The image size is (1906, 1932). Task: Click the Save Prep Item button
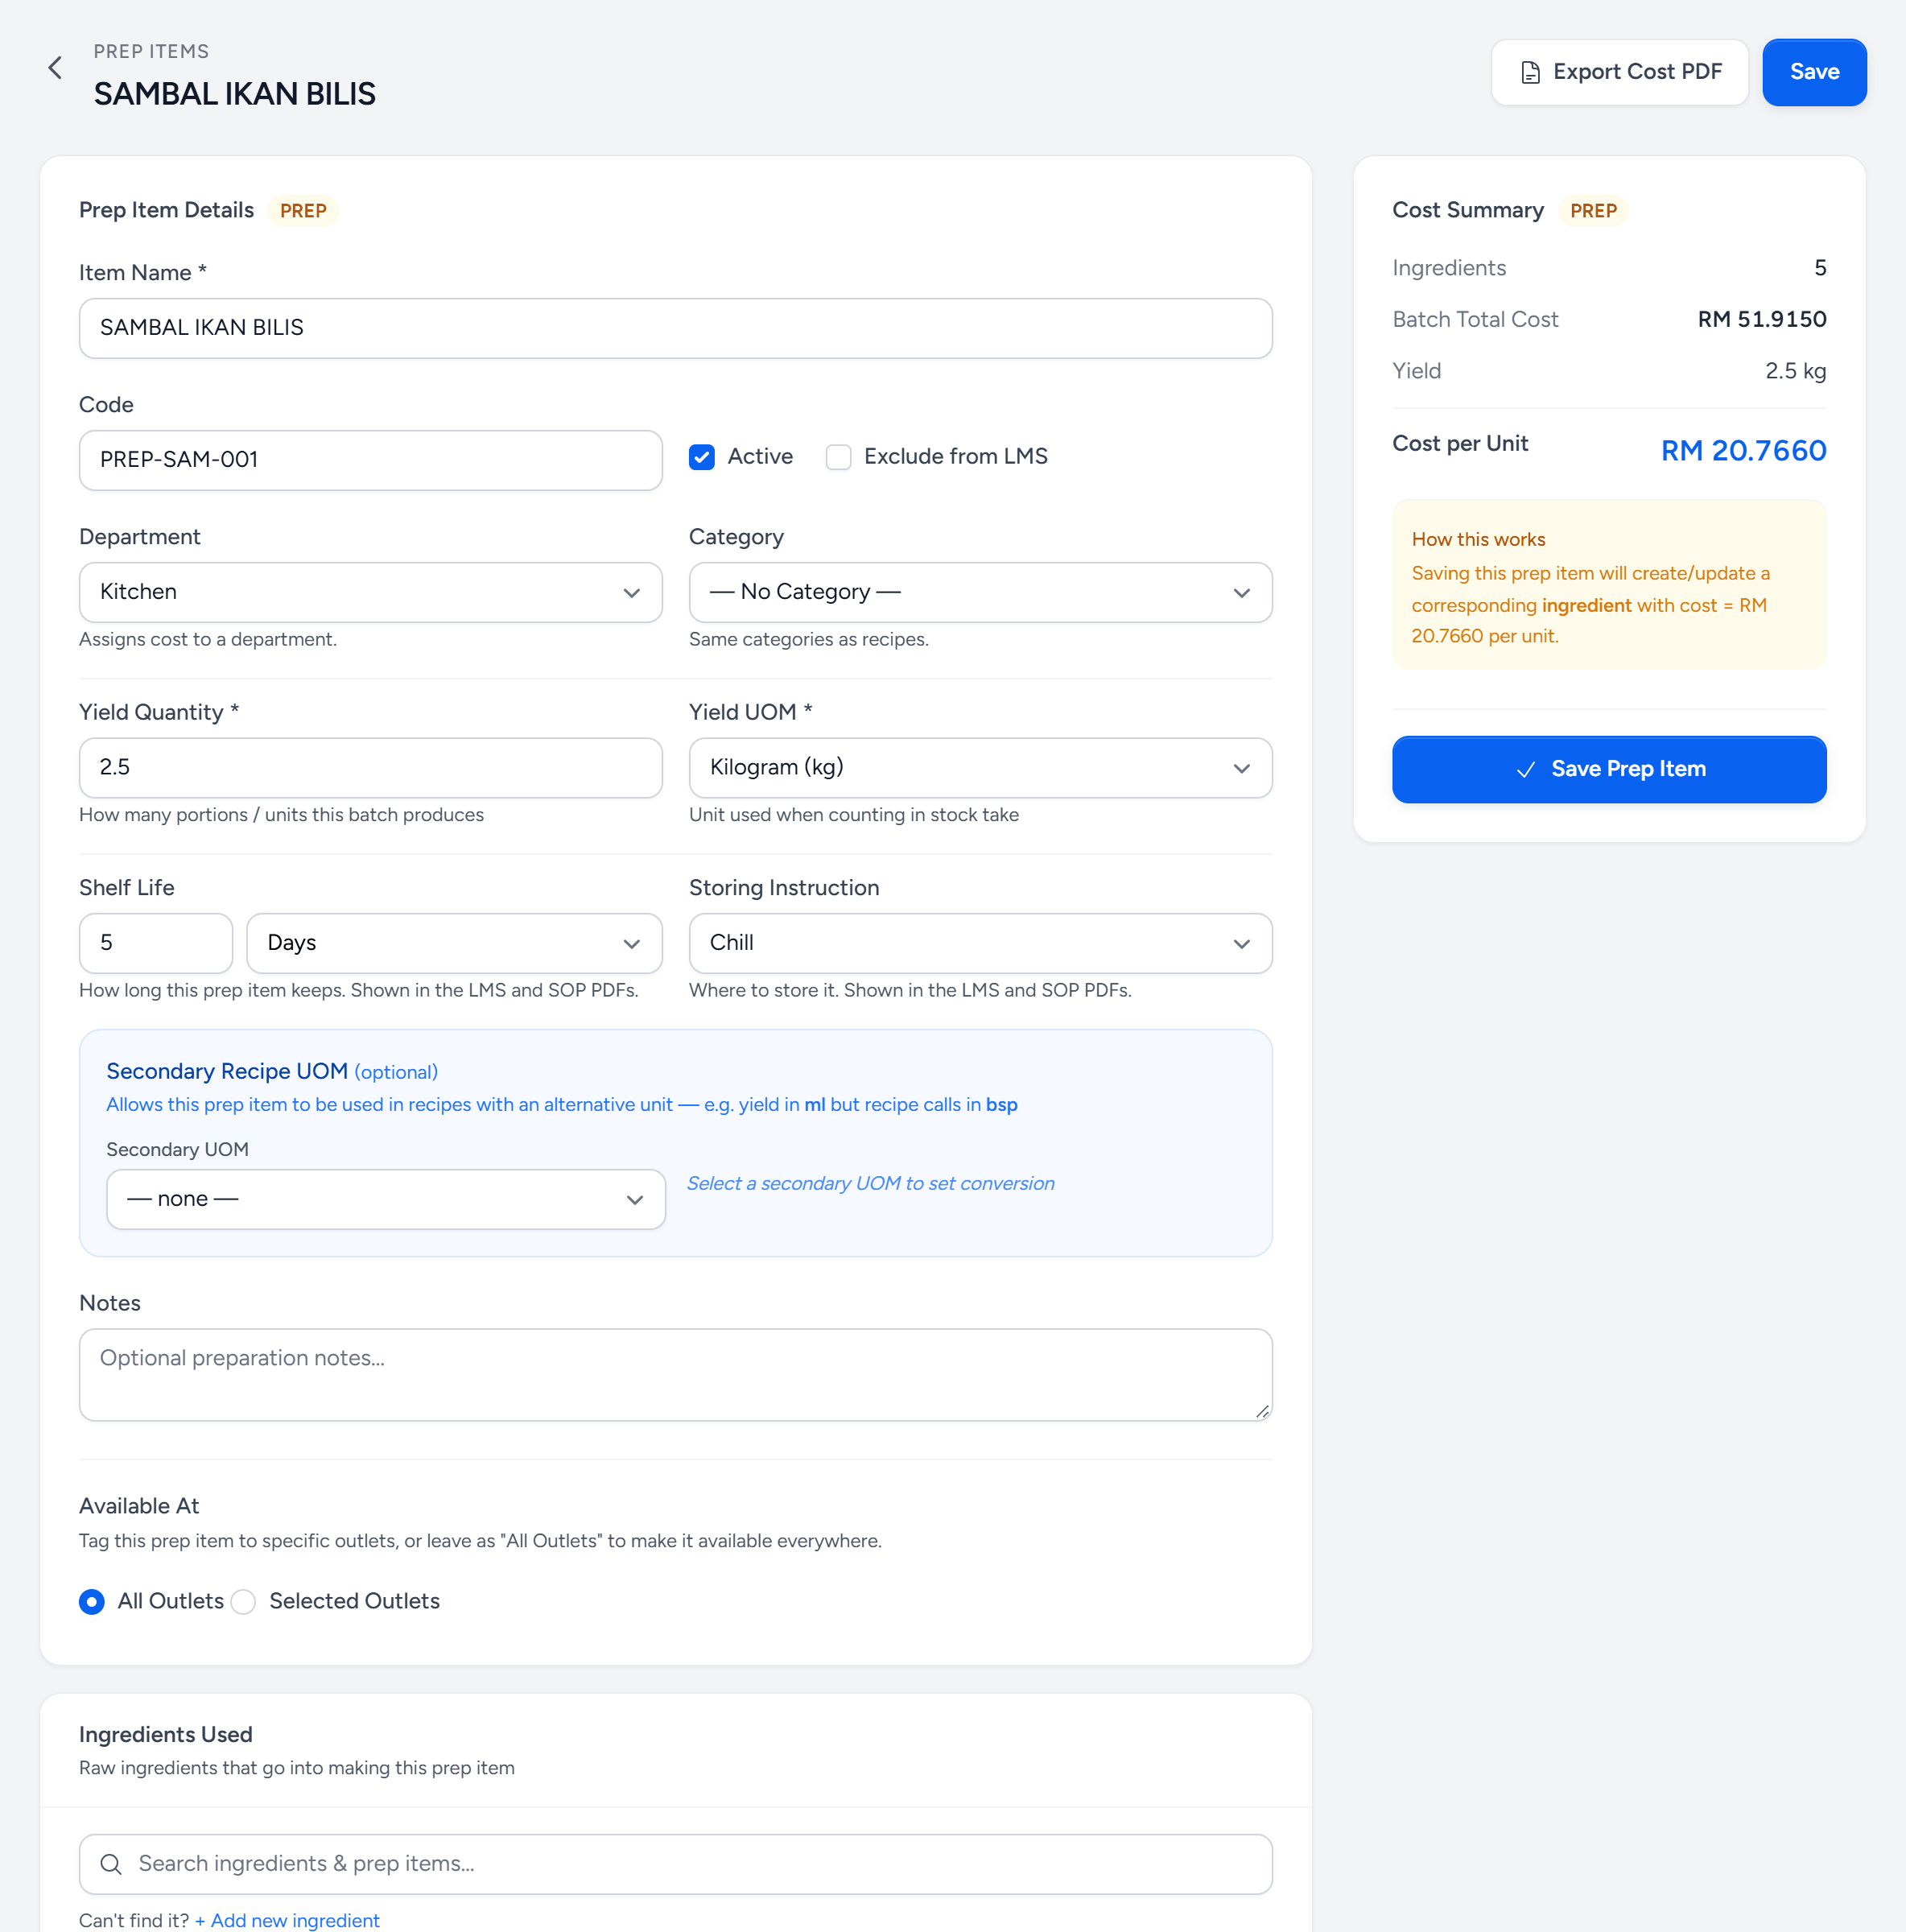coord(1609,769)
